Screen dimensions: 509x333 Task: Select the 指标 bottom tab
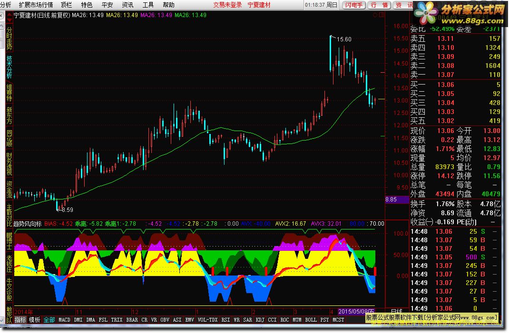[20, 320]
